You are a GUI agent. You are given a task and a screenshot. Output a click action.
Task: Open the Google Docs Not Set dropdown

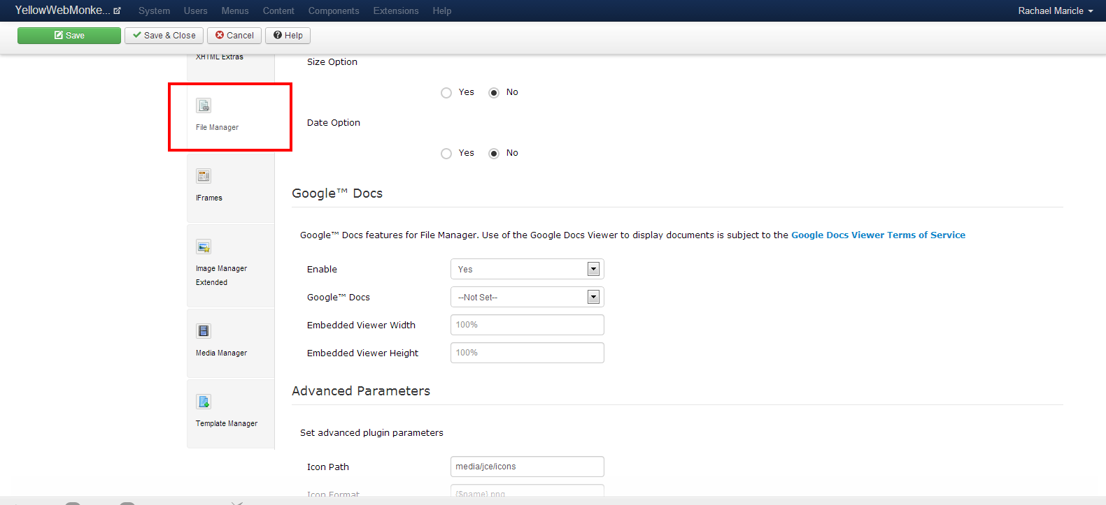tap(527, 297)
